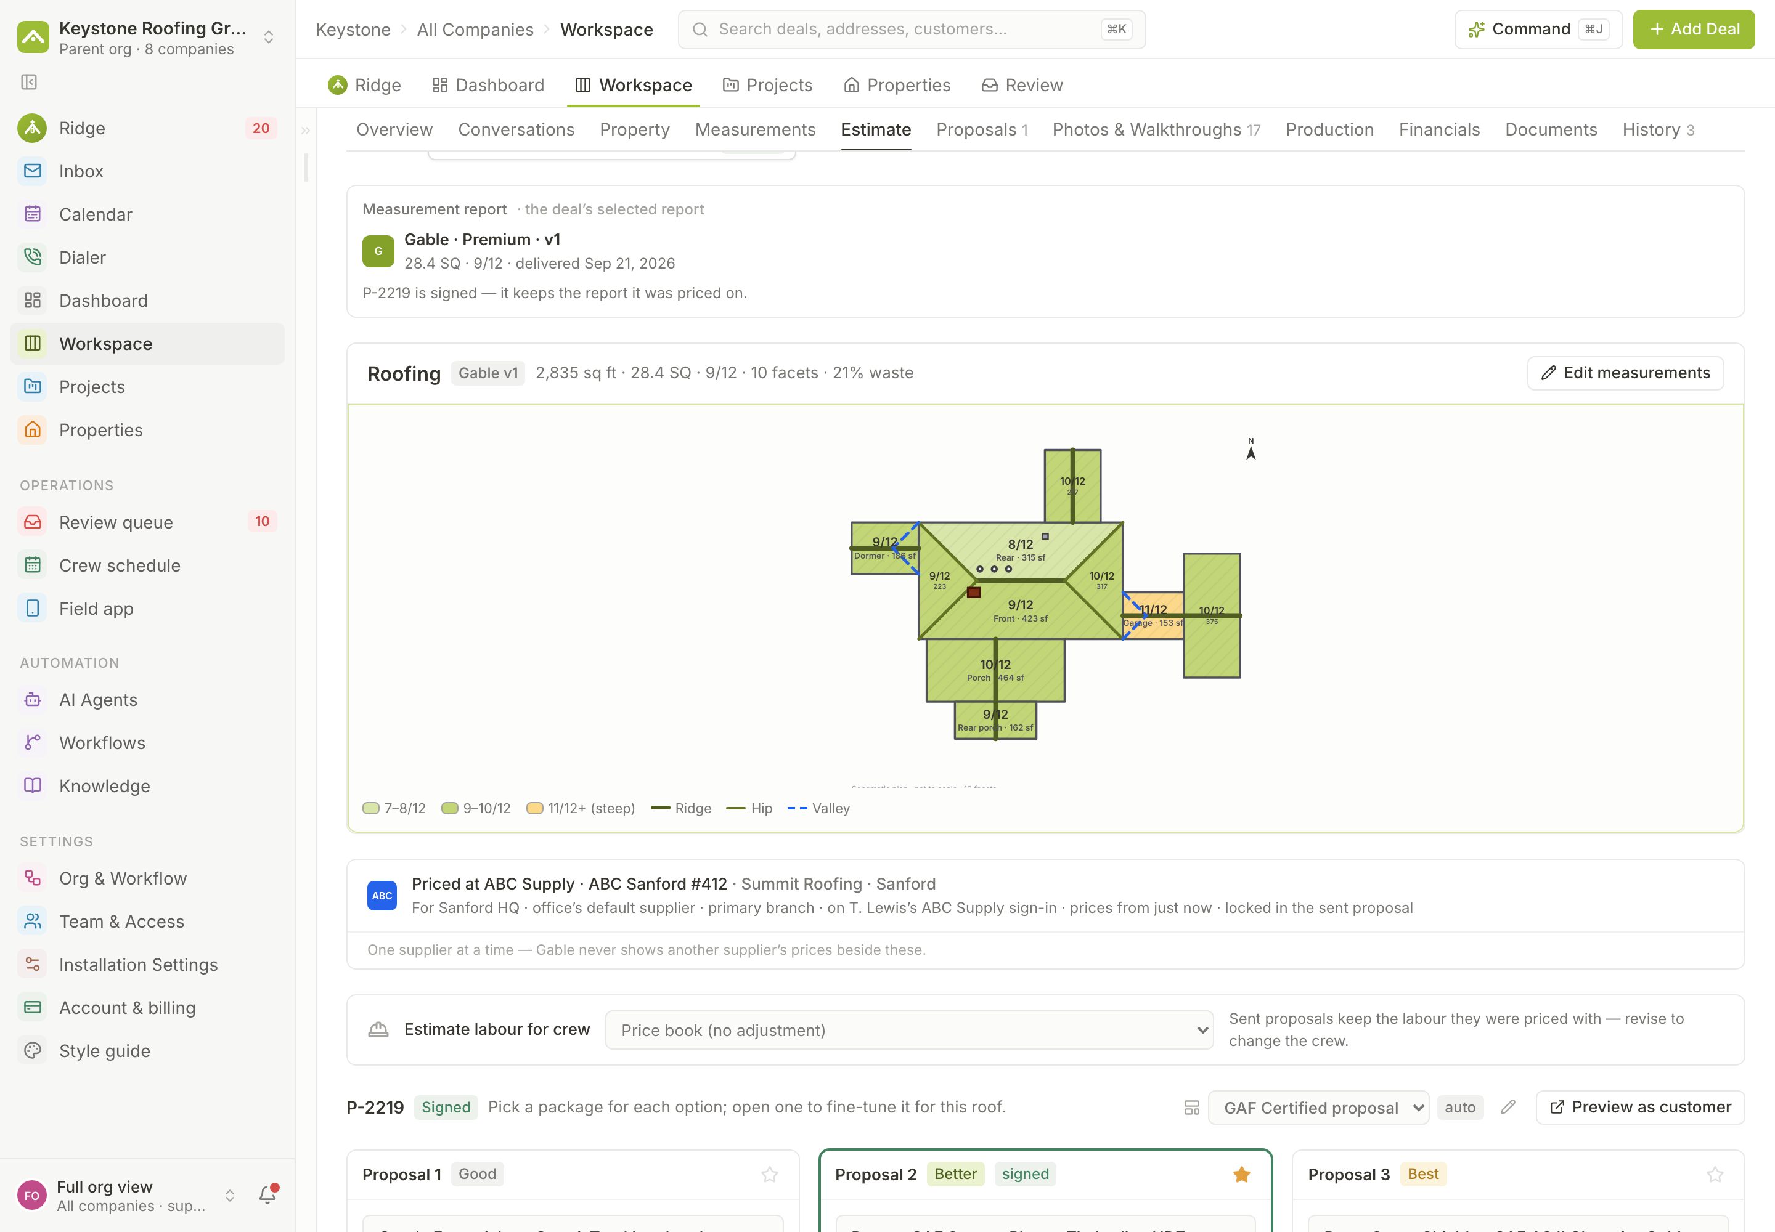Click the Front 423 sf roof facet
The image size is (1775, 1232).
click(x=1021, y=610)
